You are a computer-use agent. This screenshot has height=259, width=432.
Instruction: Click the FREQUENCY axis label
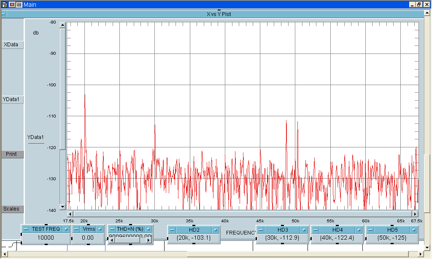241,233
